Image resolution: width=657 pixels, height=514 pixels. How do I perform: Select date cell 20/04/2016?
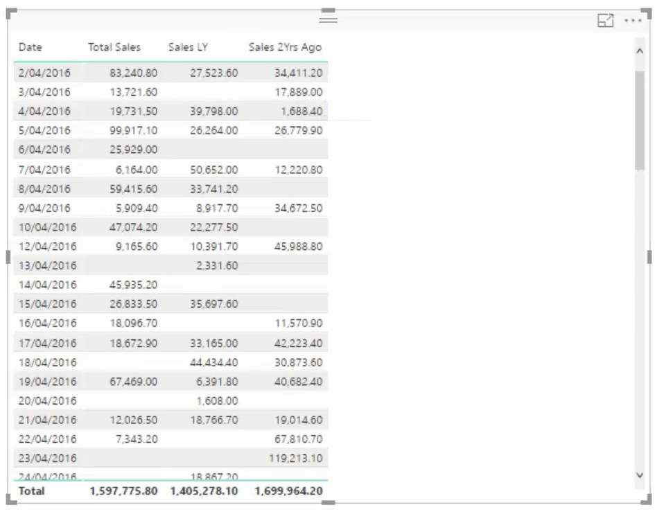[47, 402]
